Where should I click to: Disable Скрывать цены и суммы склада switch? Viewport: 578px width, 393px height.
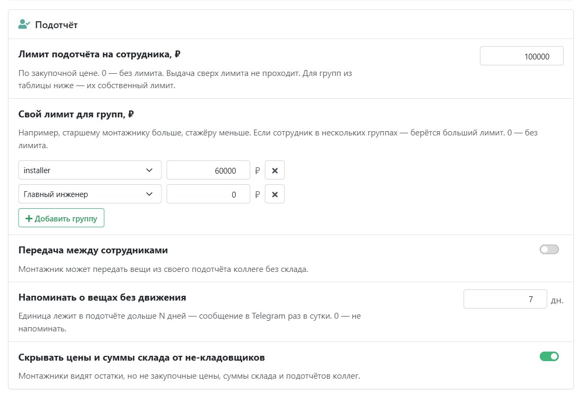tap(549, 356)
